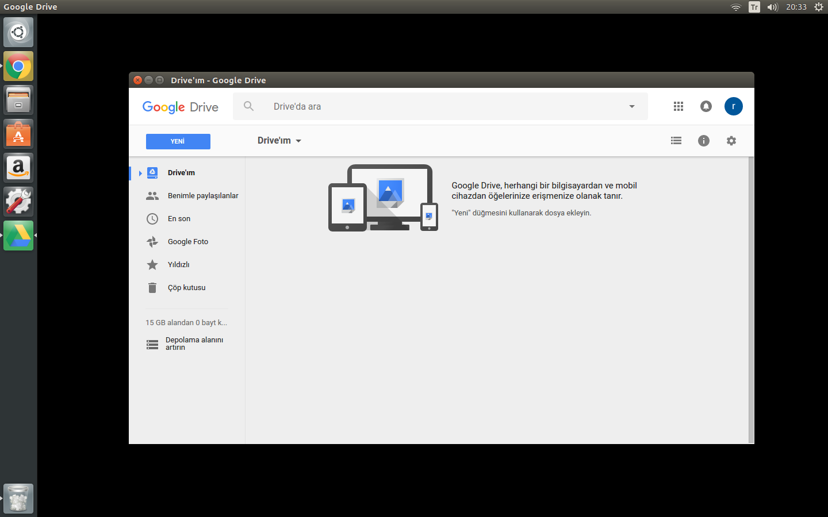Click the clock icon for En son
Image resolution: width=828 pixels, height=517 pixels.
(152, 219)
